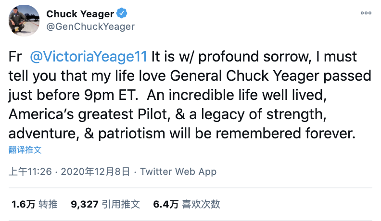Open the @VictoriaYeage11 mention
381x221 pixels.
(88, 57)
